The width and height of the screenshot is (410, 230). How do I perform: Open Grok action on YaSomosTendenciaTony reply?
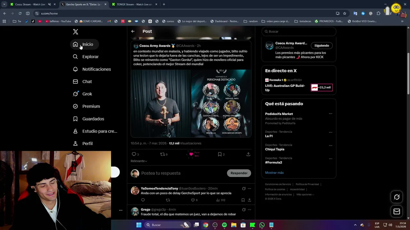click(244, 189)
